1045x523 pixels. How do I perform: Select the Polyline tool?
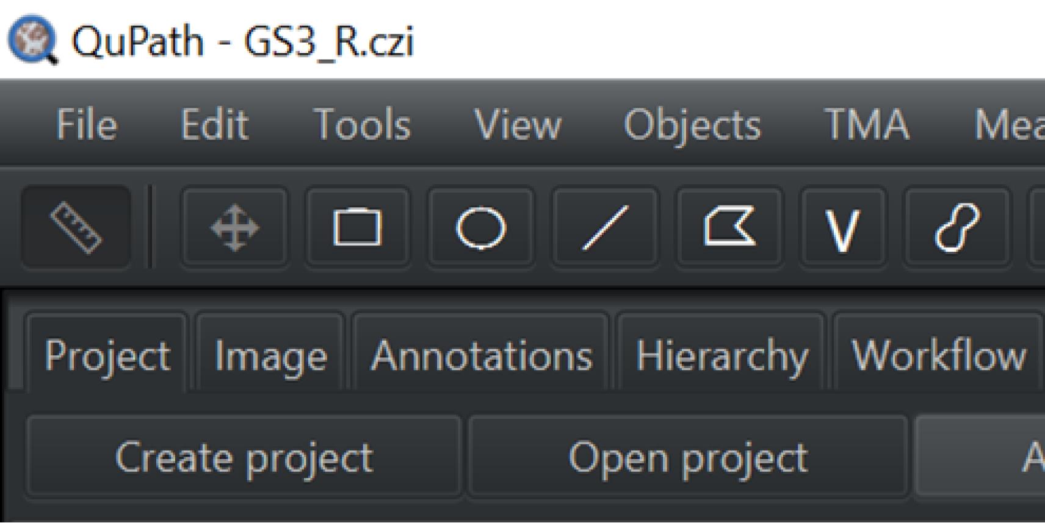point(842,227)
